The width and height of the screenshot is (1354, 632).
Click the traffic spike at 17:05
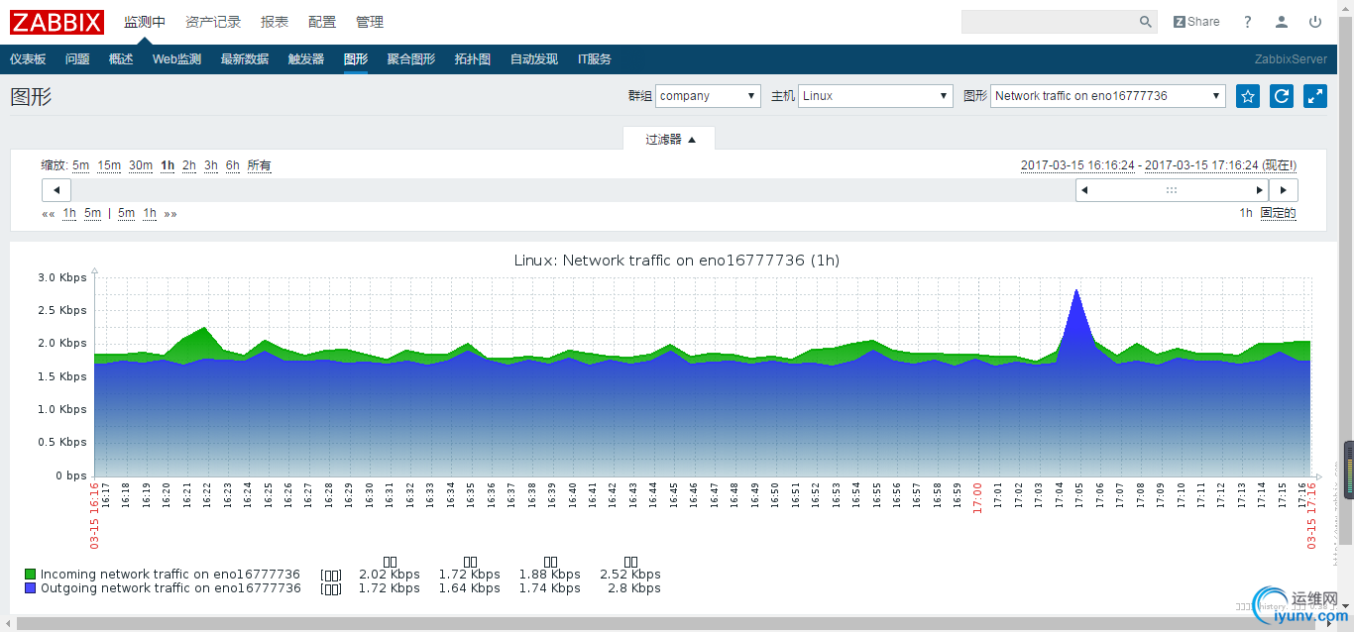point(1075,317)
